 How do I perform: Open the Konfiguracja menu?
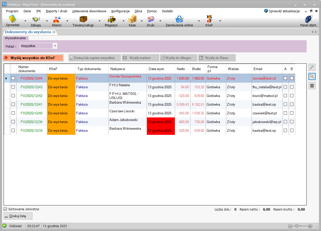coord(120,11)
